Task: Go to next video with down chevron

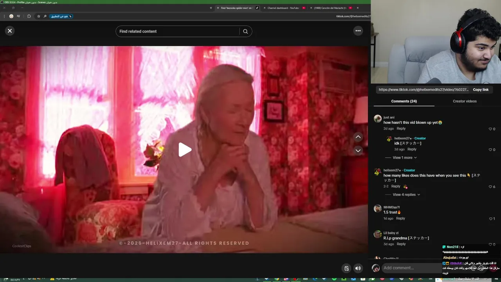Action: coord(358,150)
